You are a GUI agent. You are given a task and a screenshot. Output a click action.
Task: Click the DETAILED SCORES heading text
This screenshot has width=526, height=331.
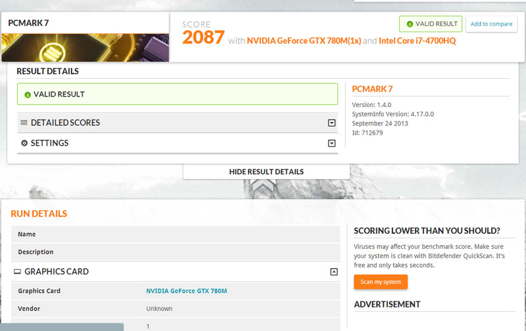[x=65, y=123]
